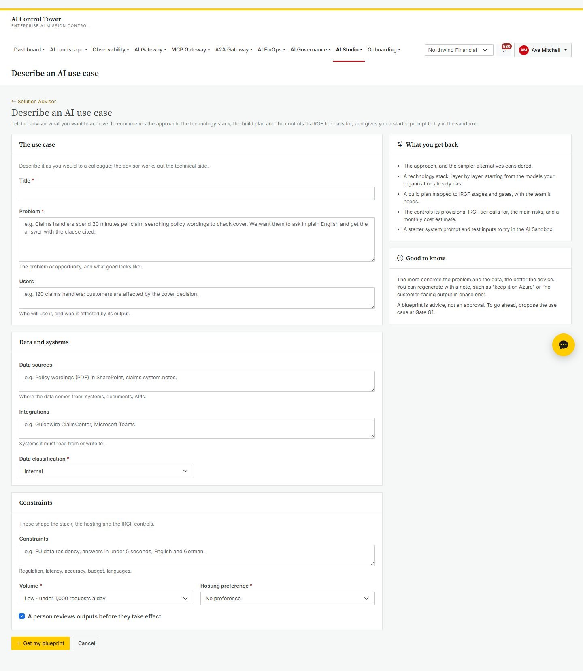Open the Onboarding menu

(384, 50)
